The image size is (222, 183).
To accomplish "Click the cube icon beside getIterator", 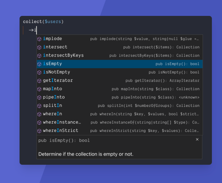I will click(x=39, y=81).
